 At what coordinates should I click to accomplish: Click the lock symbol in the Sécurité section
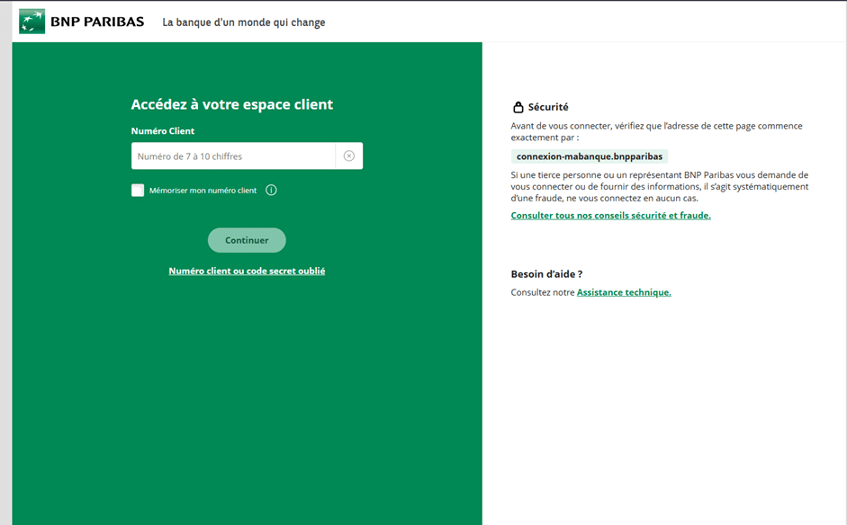point(518,106)
